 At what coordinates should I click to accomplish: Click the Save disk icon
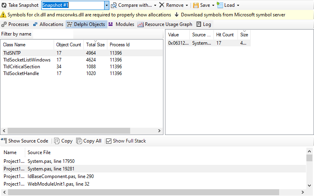pos(196,5)
